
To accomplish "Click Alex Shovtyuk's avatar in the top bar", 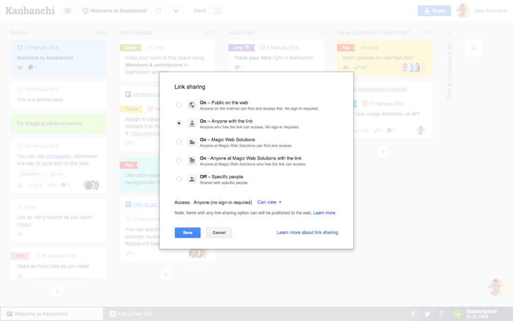I will click(463, 10).
